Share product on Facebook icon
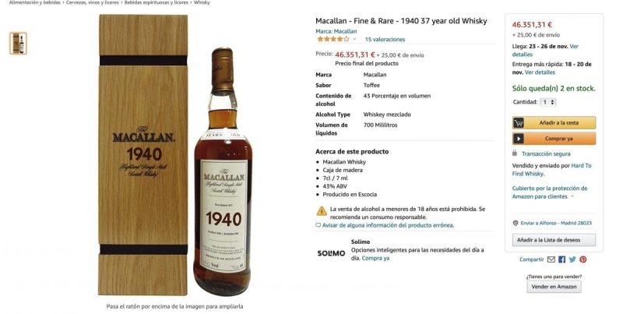The width and height of the screenshot is (623, 314). click(x=561, y=259)
